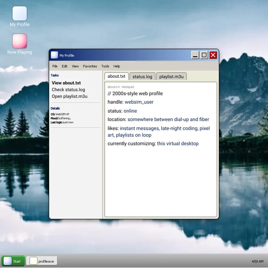Click the Details section heading
The width and height of the screenshot is (268, 268).
pos(55,109)
